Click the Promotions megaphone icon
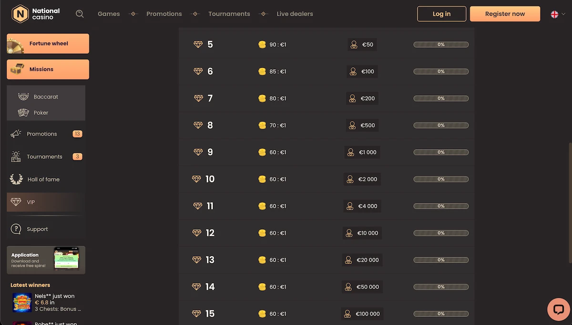Image resolution: width=572 pixels, height=325 pixels. (x=16, y=134)
